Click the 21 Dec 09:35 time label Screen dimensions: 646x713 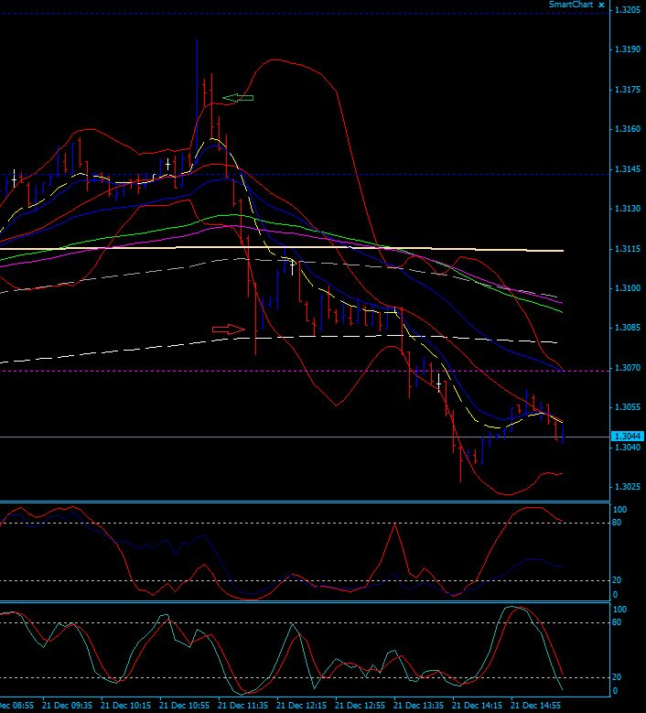pyautogui.click(x=69, y=707)
